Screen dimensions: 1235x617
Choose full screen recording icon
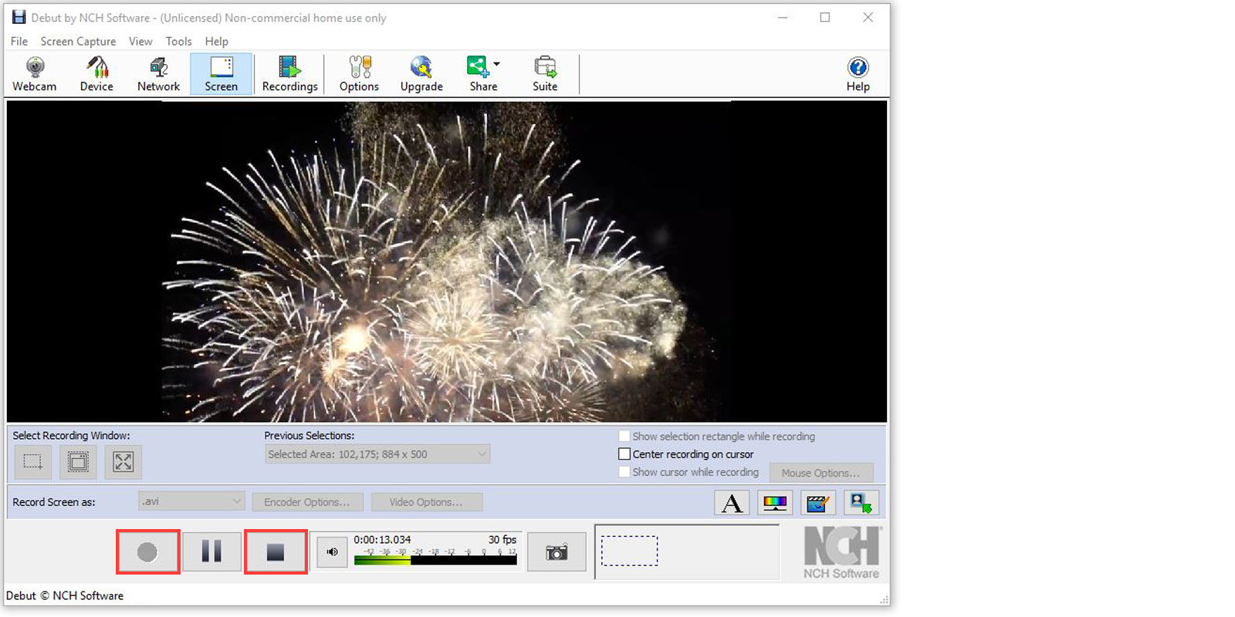123,462
